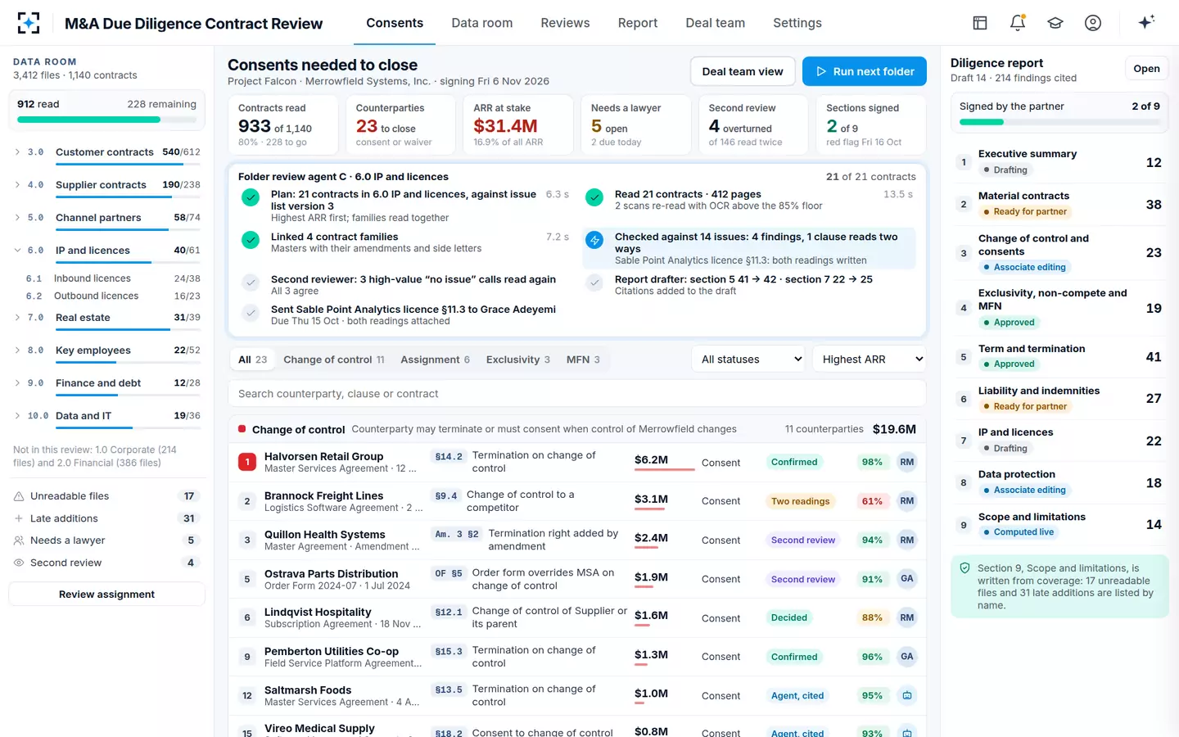Click the app logo icon
The image size is (1179, 737).
tap(29, 23)
